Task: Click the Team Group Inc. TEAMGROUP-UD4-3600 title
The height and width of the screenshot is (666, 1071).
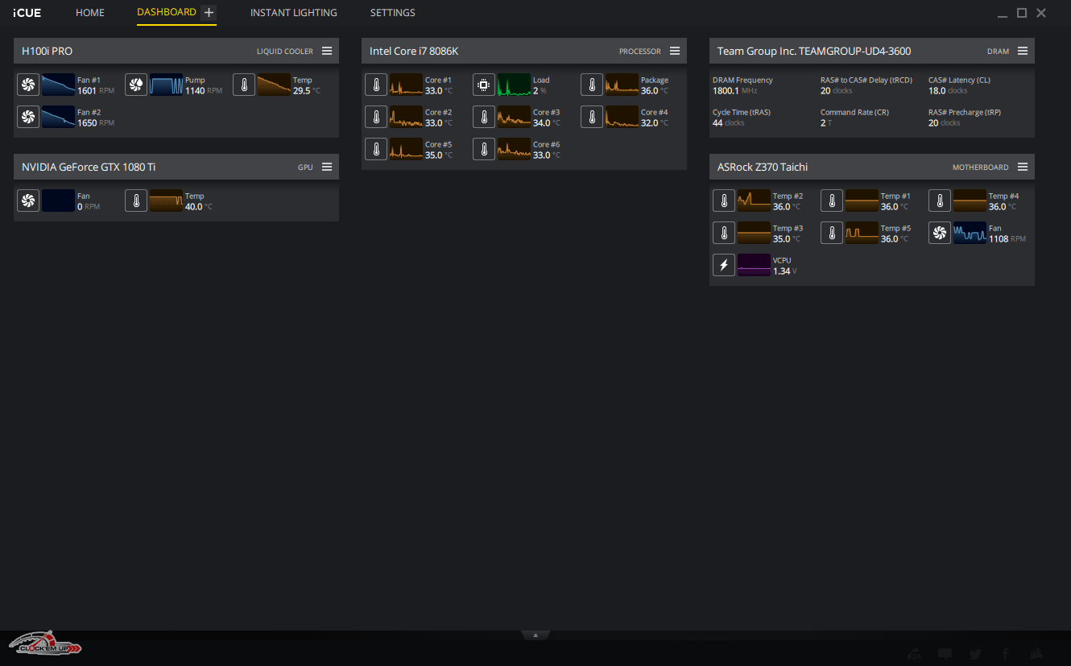Action: [x=814, y=51]
